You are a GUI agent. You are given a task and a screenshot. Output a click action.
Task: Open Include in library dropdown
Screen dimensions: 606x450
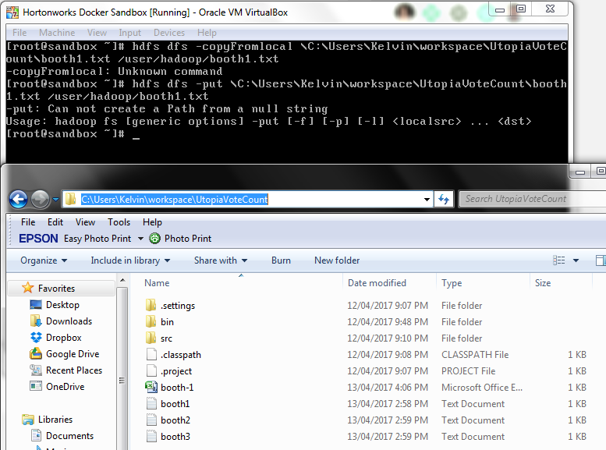pos(130,260)
